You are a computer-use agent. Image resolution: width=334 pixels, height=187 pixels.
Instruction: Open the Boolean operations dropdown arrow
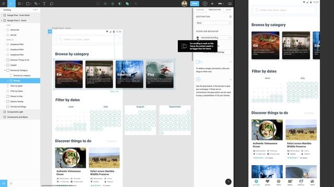(130, 4)
